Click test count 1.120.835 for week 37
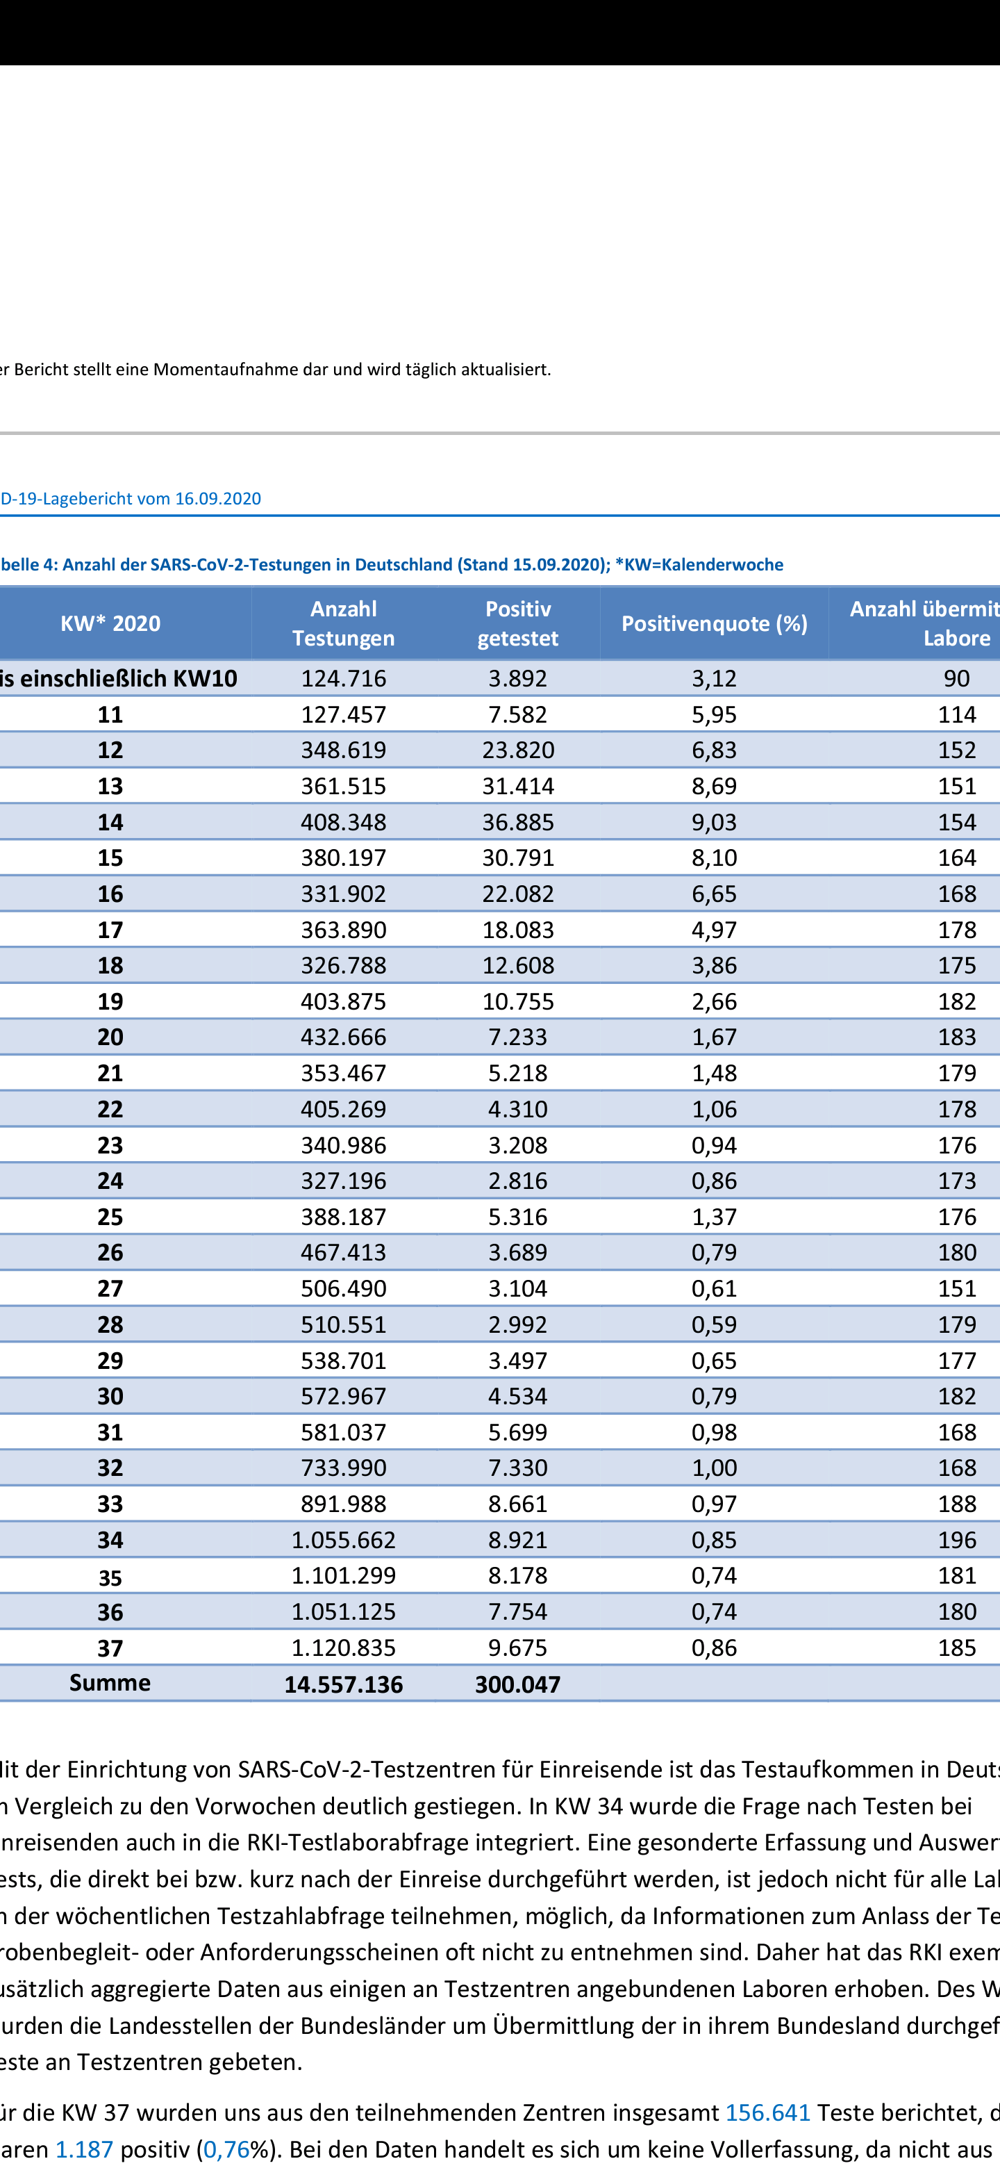1000x2168 pixels. 343,1647
